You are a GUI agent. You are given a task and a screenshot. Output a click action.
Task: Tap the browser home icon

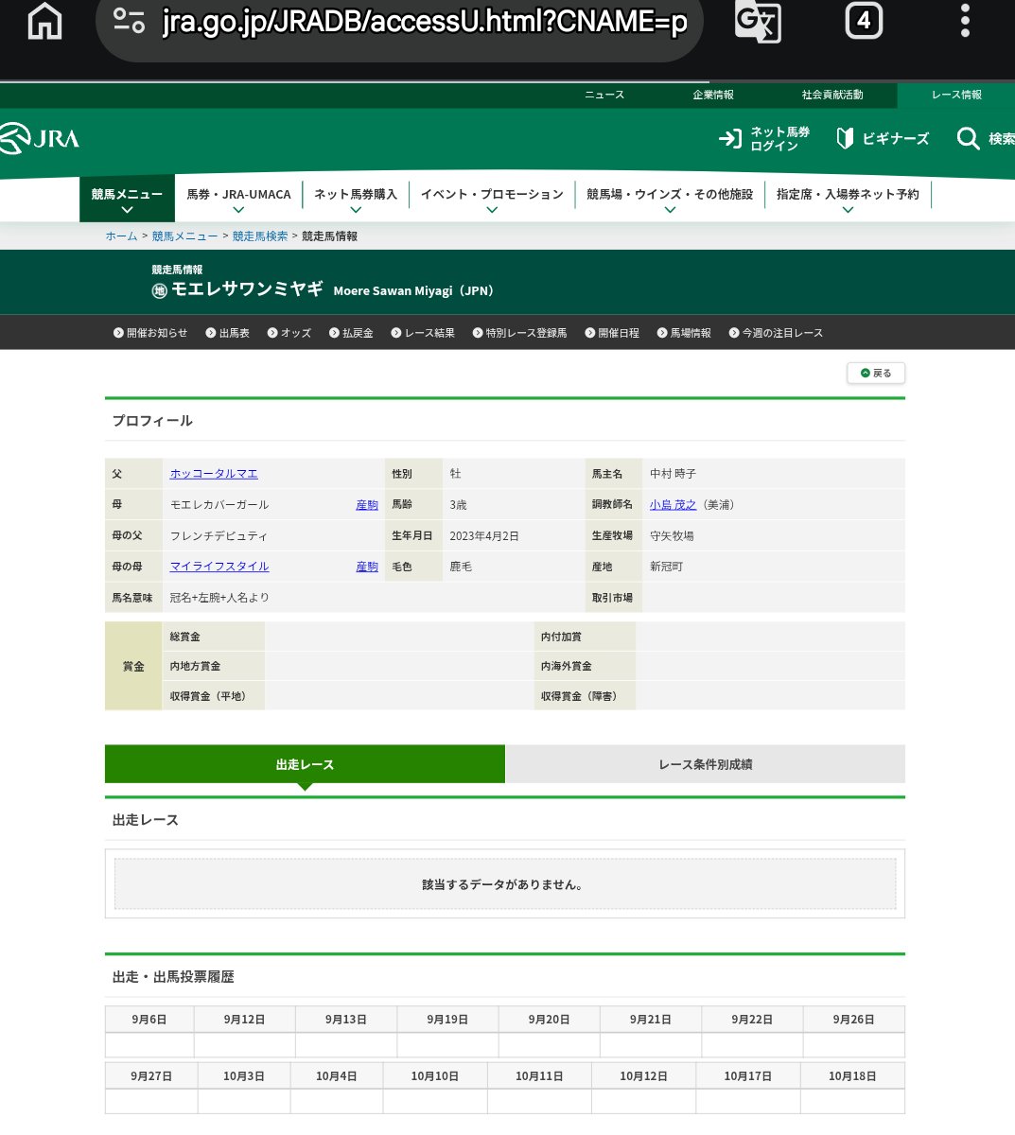(44, 21)
